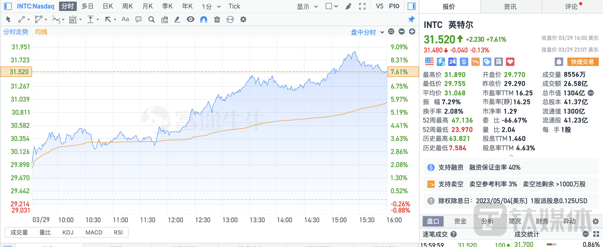The height and width of the screenshot is (247, 603).
Task: Click the US flag market icon
Action: (x=429, y=62)
